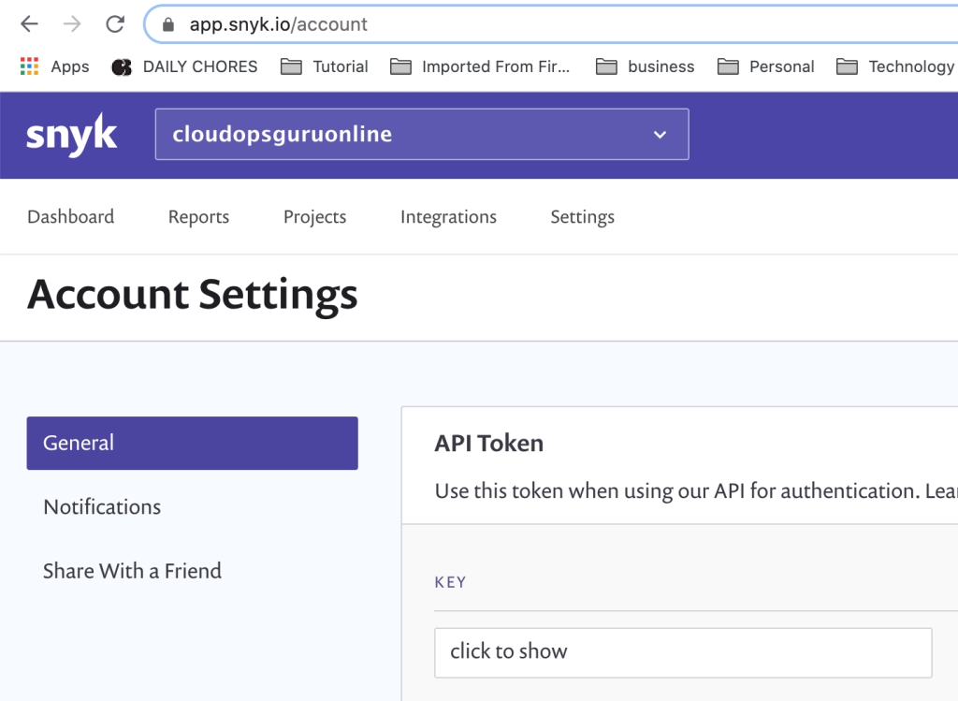Reload the page
Screen dimensions: 958x701
pyautogui.click(x=114, y=24)
